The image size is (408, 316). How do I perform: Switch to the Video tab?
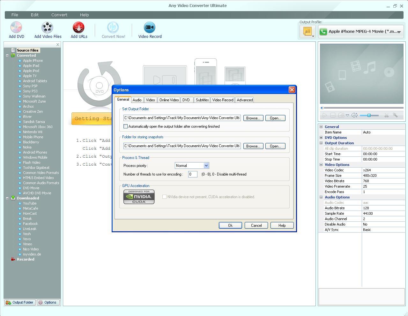150,100
